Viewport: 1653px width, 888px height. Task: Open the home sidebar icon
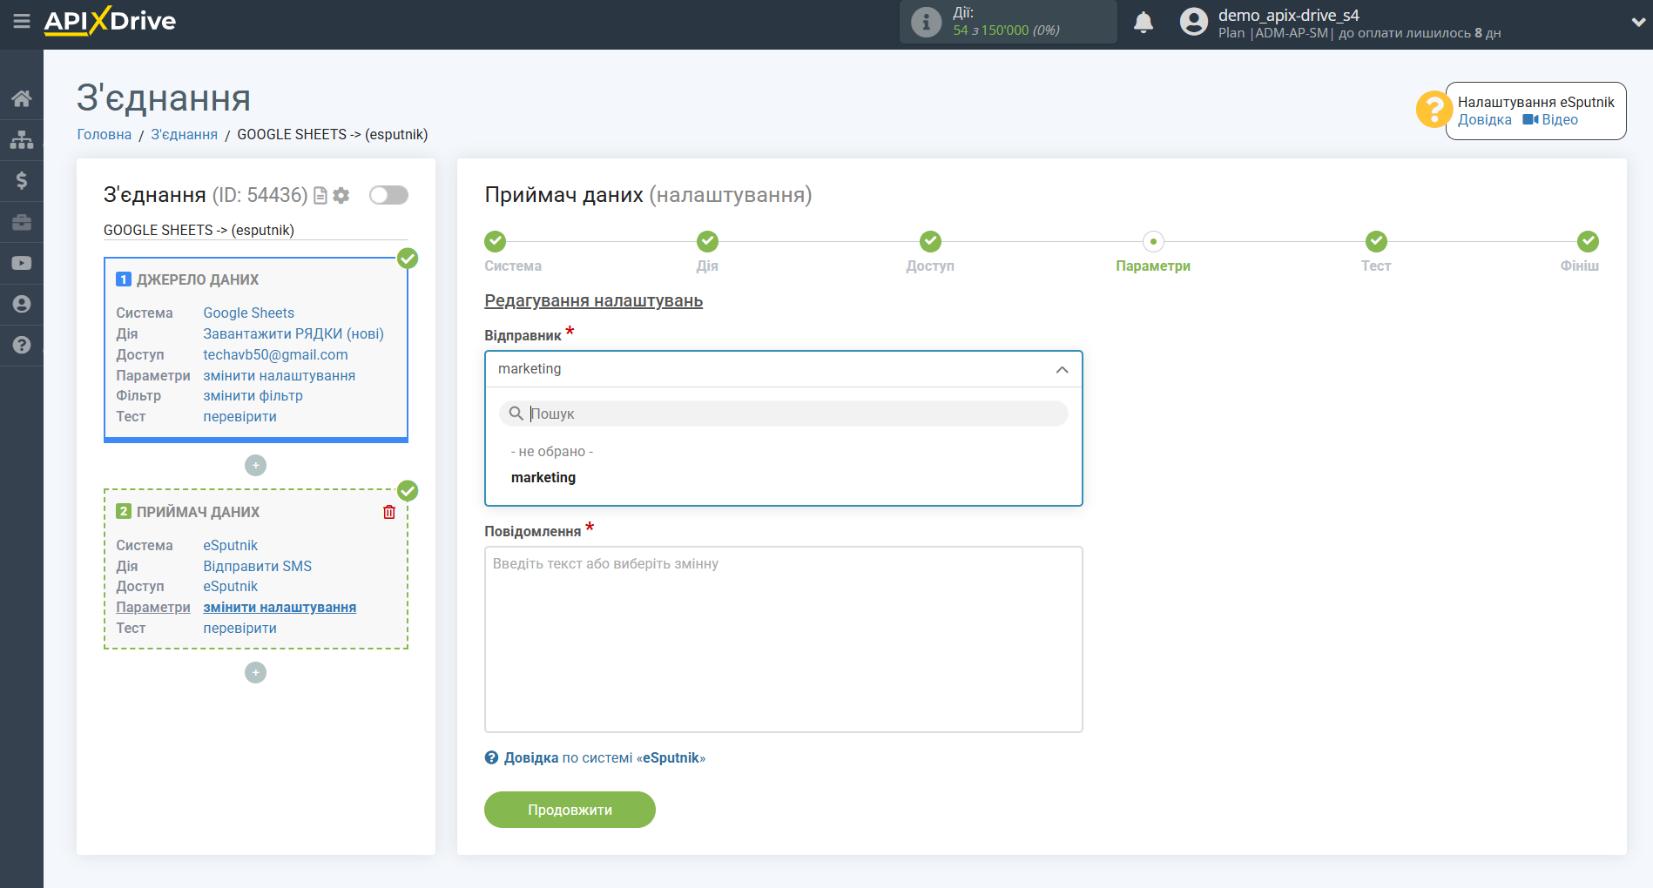22,98
